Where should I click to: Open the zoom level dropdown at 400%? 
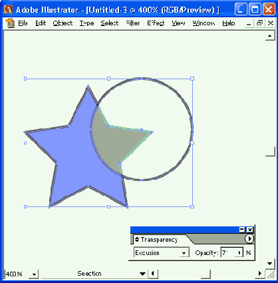point(34,274)
